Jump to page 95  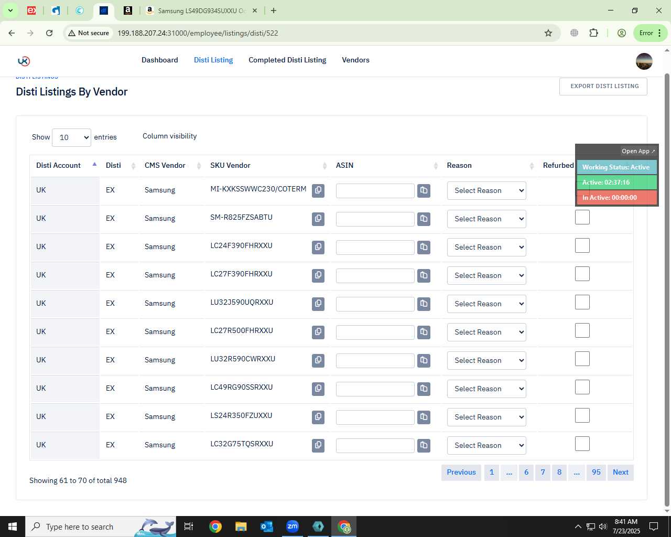click(x=596, y=472)
